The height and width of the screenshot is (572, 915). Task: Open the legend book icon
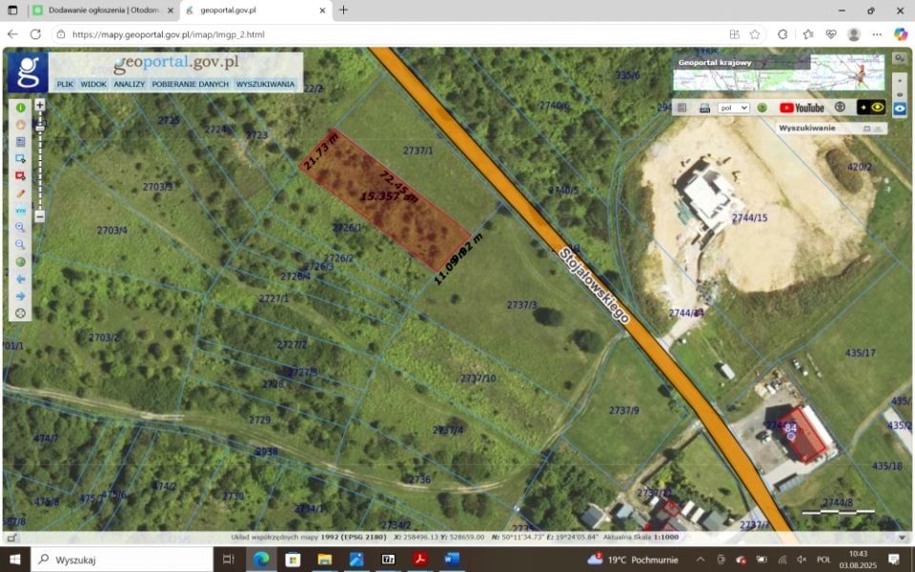[681, 108]
